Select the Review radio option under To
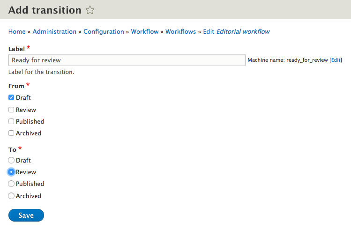The image size is (351, 230). 11,172
